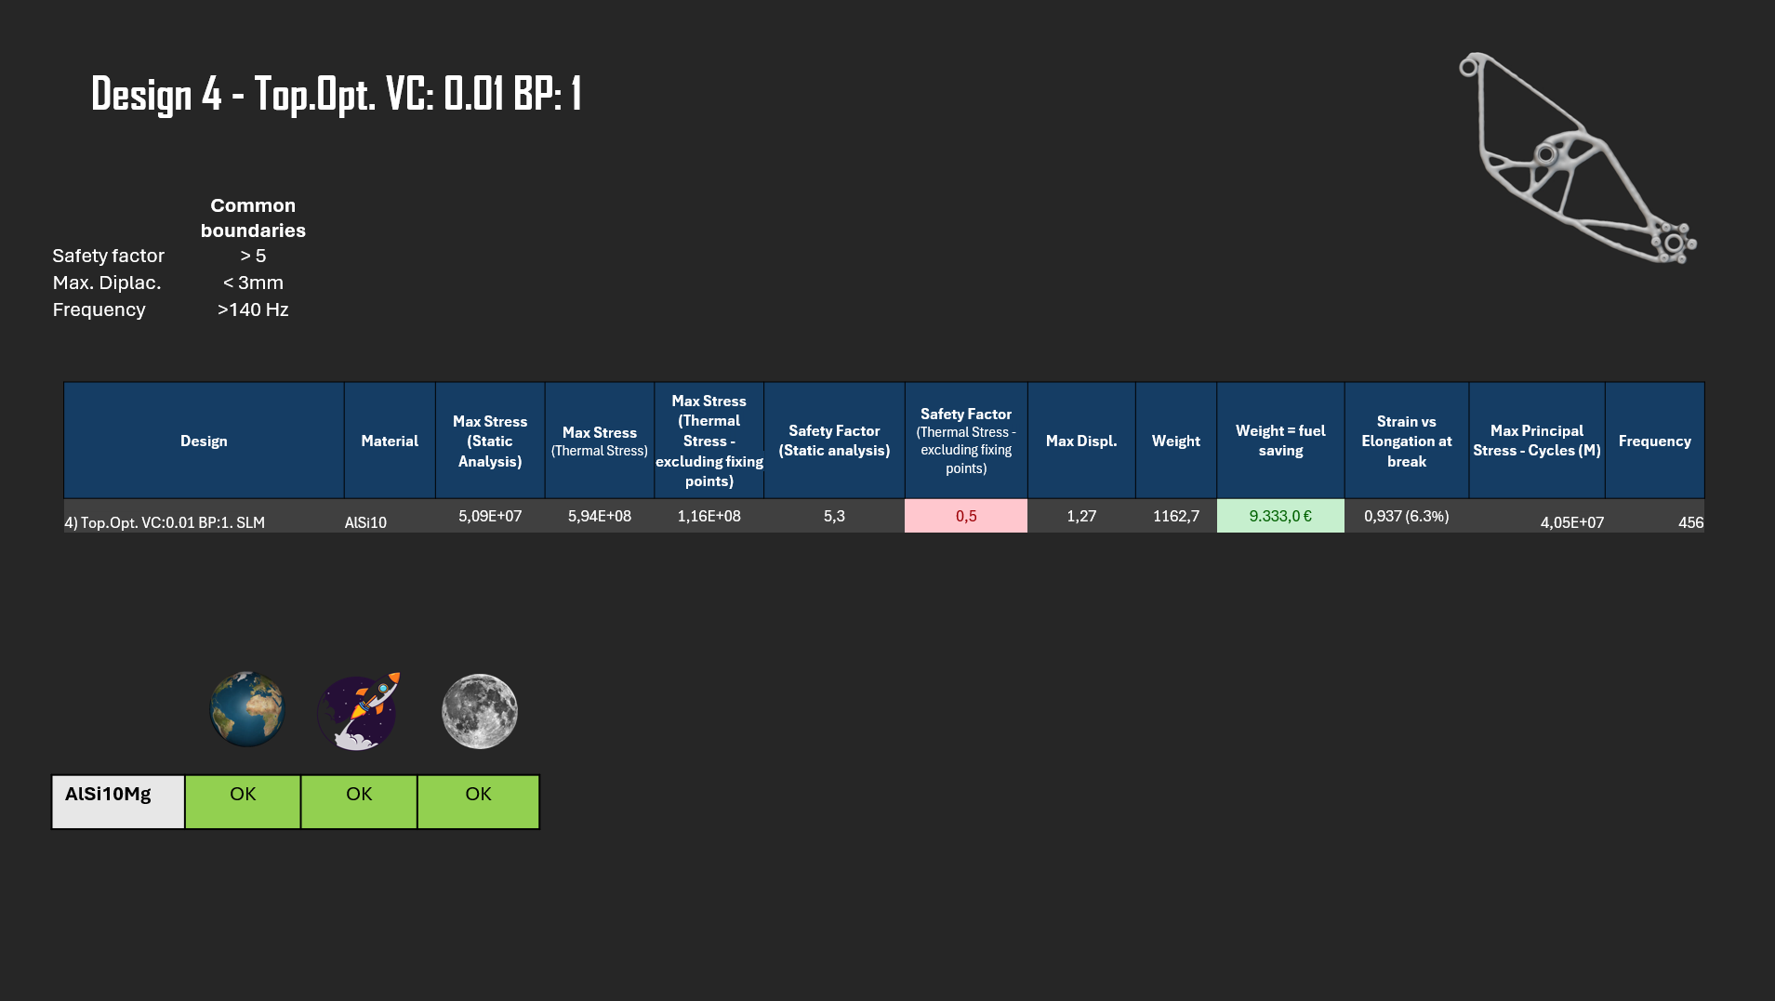The image size is (1775, 1001).
Task: Click the rocket launch icon
Action: [359, 712]
